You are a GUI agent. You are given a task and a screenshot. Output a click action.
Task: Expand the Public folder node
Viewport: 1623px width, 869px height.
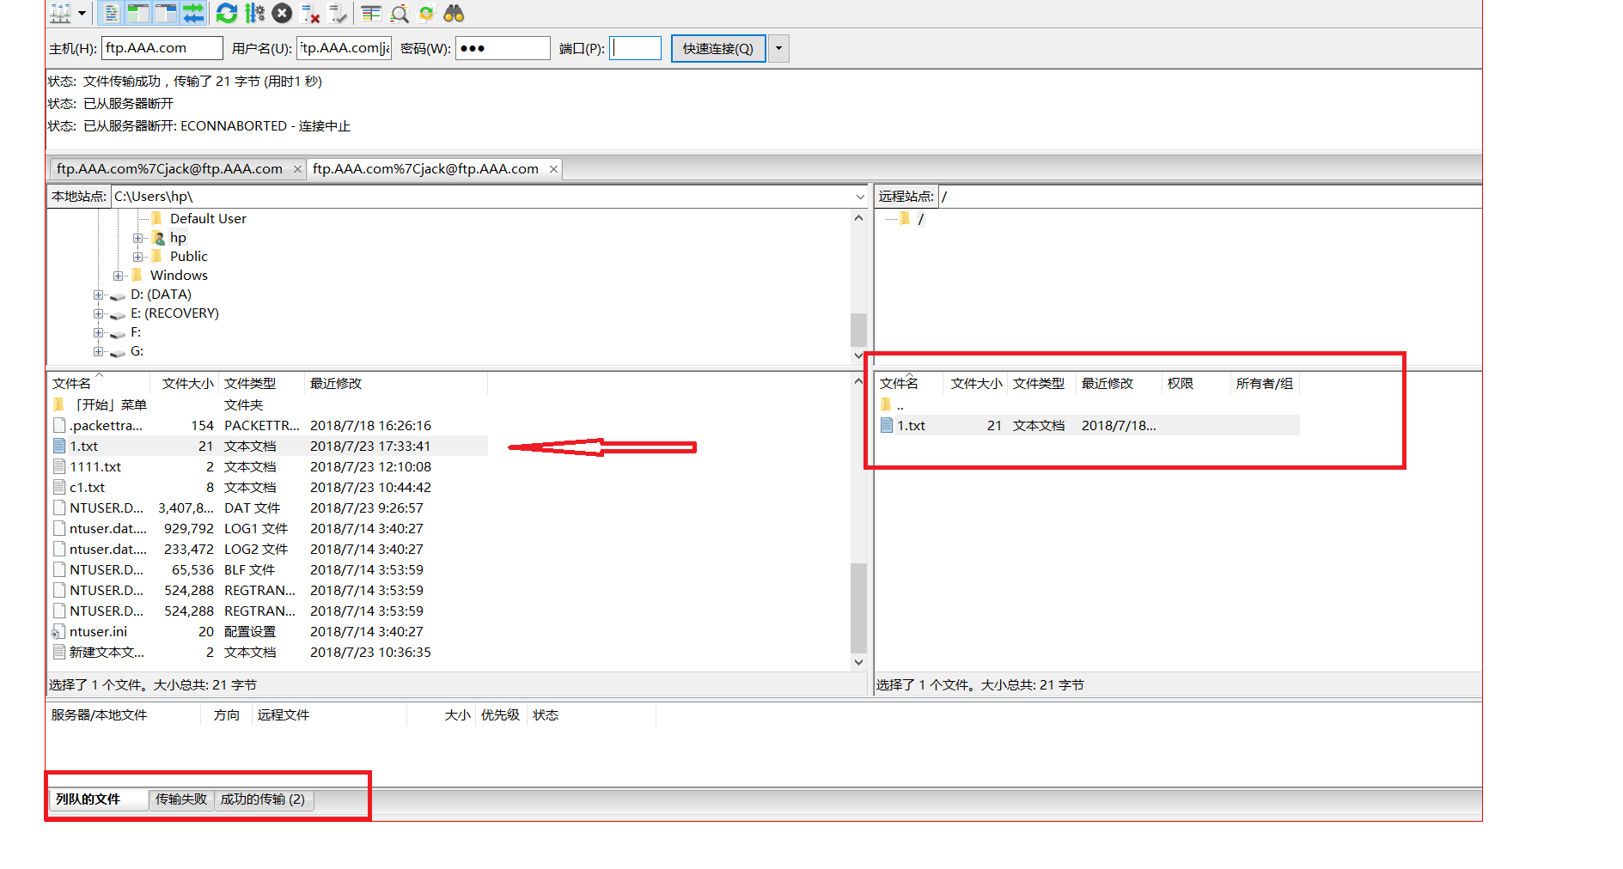137,257
